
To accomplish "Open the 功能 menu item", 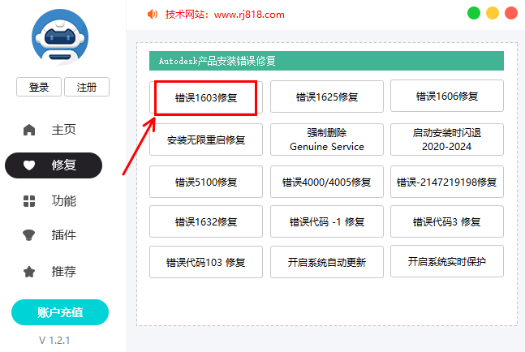I will pyautogui.click(x=54, y=201).
